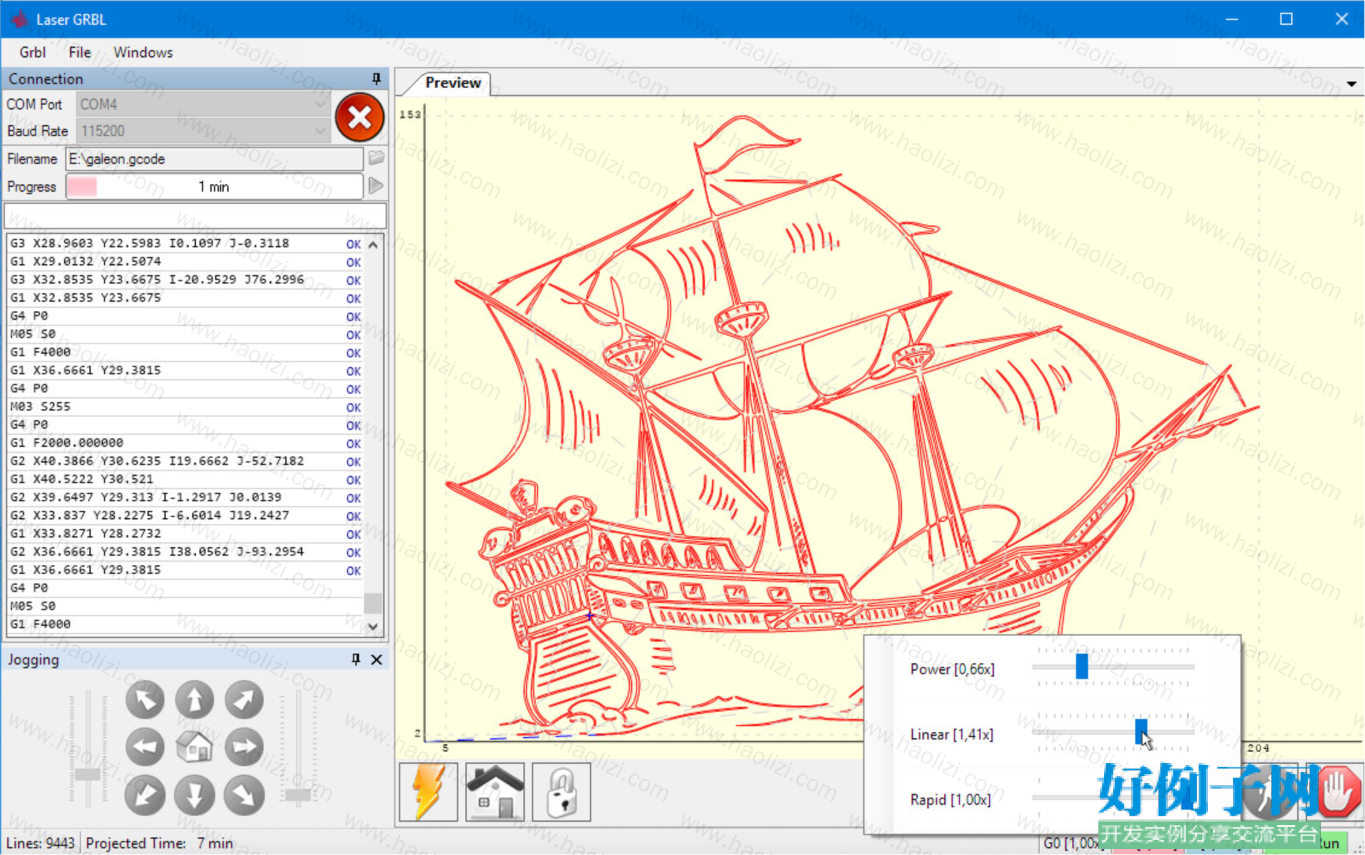Jog down arrow button
This screenshot has height=855, width=1365.
coord(195,795)
